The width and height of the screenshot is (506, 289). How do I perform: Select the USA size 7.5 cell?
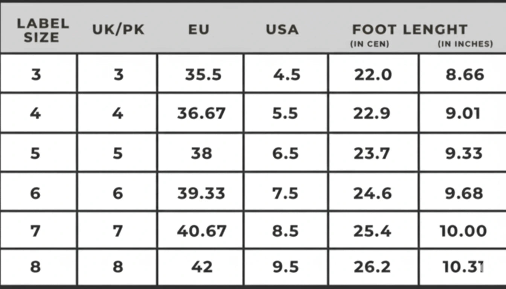point(285,193)
